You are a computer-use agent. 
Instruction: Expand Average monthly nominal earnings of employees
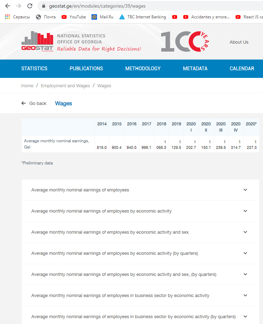tap(140, 190)
